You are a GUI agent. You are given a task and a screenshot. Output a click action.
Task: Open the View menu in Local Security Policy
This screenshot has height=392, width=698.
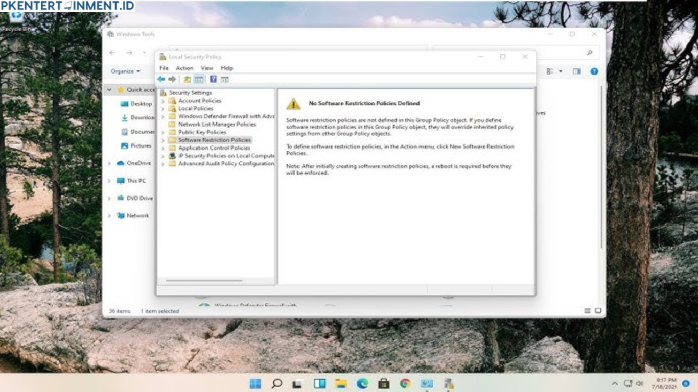coord(207,68)
